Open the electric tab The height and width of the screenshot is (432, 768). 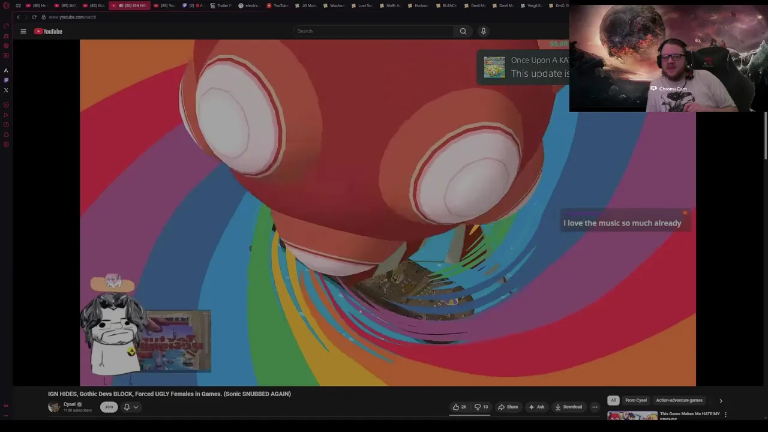[248, 5]
